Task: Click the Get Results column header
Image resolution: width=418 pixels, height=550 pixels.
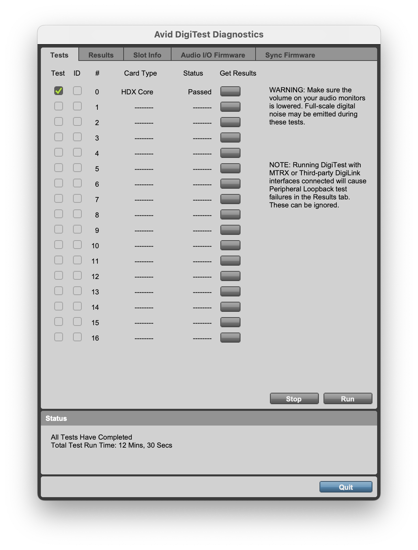Action: point(238,73)
